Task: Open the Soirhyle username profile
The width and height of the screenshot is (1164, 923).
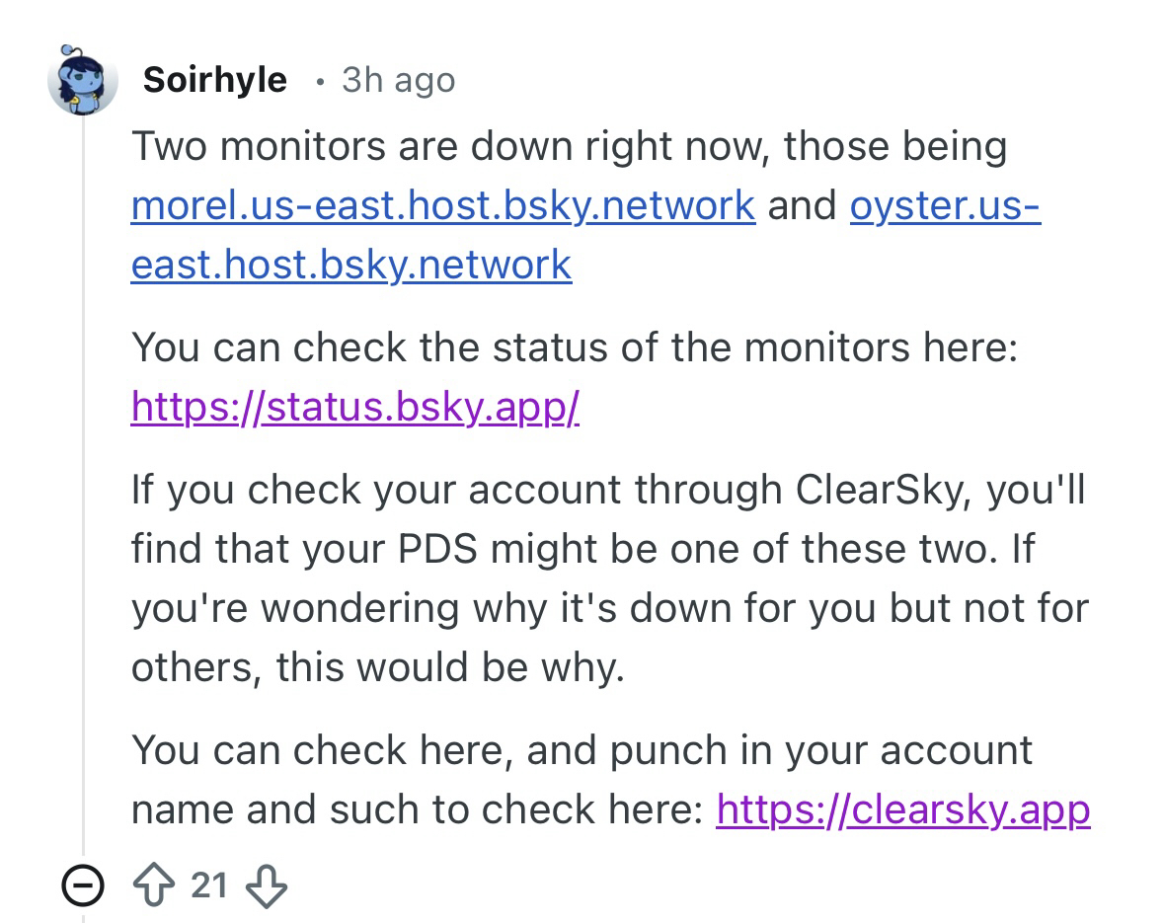Action: [x=214, y=79]
